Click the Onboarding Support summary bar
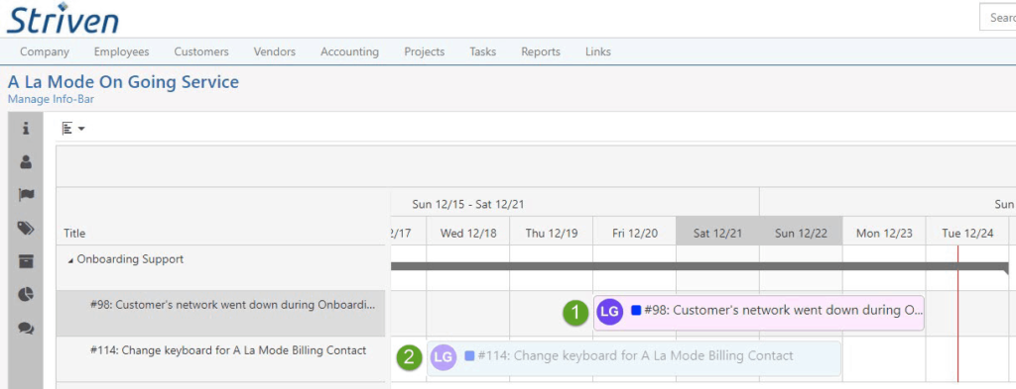This screenshot has width=1016, height=389. tap(699, 266)
